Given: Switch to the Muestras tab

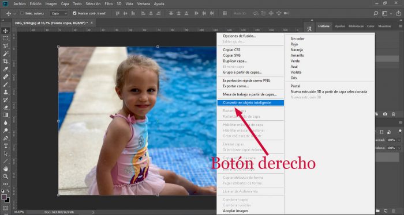Looking at the screenshot, I should [384, 26].
